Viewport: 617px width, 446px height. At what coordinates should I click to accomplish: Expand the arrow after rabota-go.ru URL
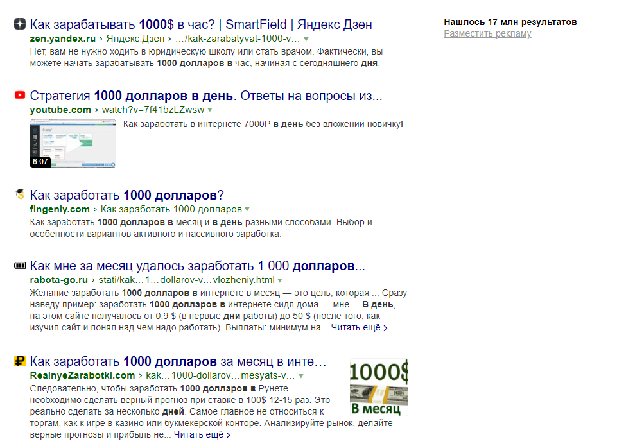pos(280,280)
